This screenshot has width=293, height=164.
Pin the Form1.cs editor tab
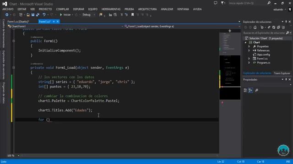click(54, 21)
